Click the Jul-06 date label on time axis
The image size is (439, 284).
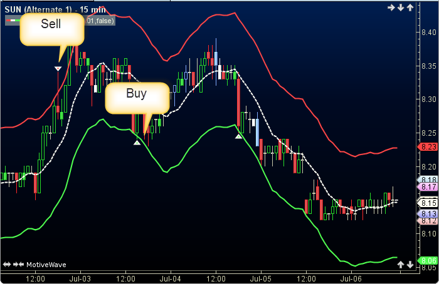351,279
